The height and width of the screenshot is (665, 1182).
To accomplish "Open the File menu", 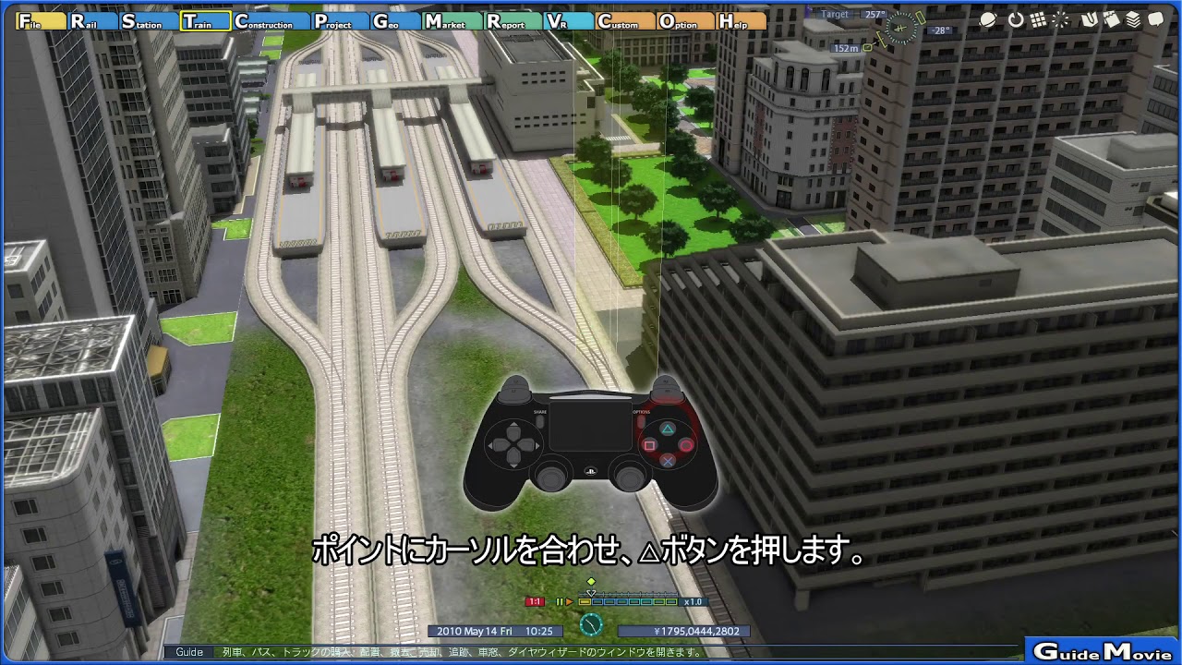I will [41, 21].
